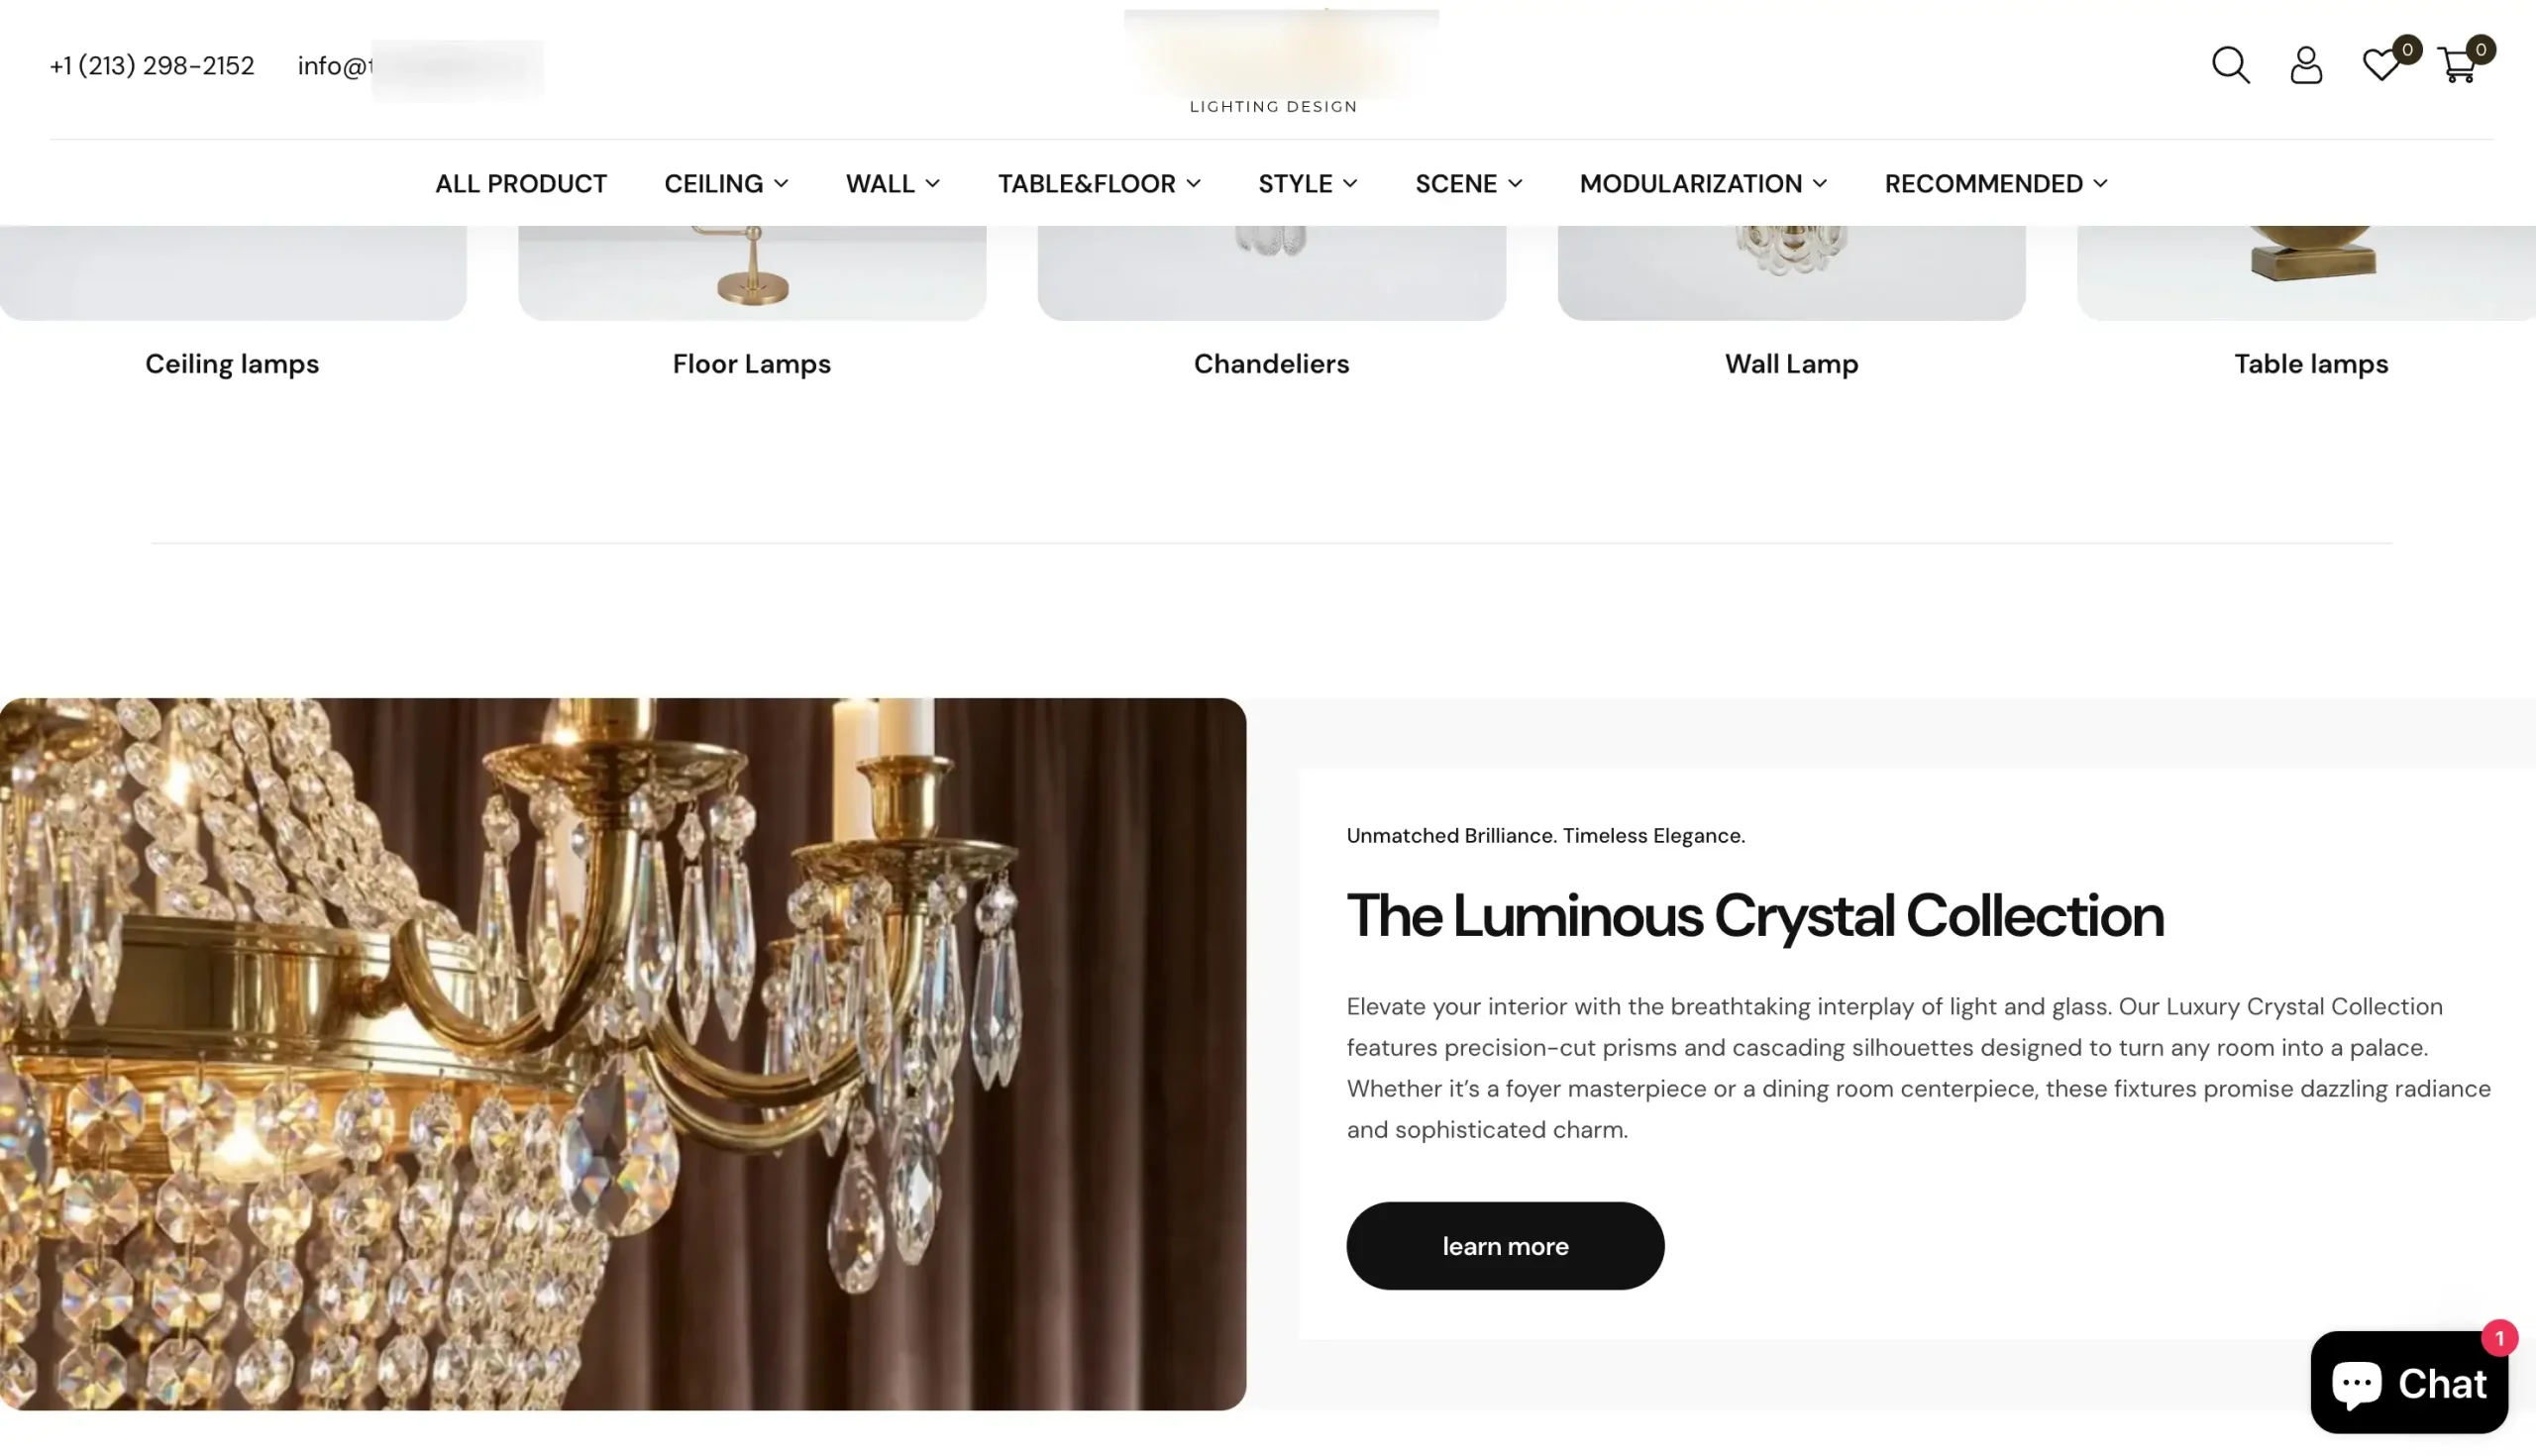Click the crystal chandelier banner image

tap(623, 1054)
